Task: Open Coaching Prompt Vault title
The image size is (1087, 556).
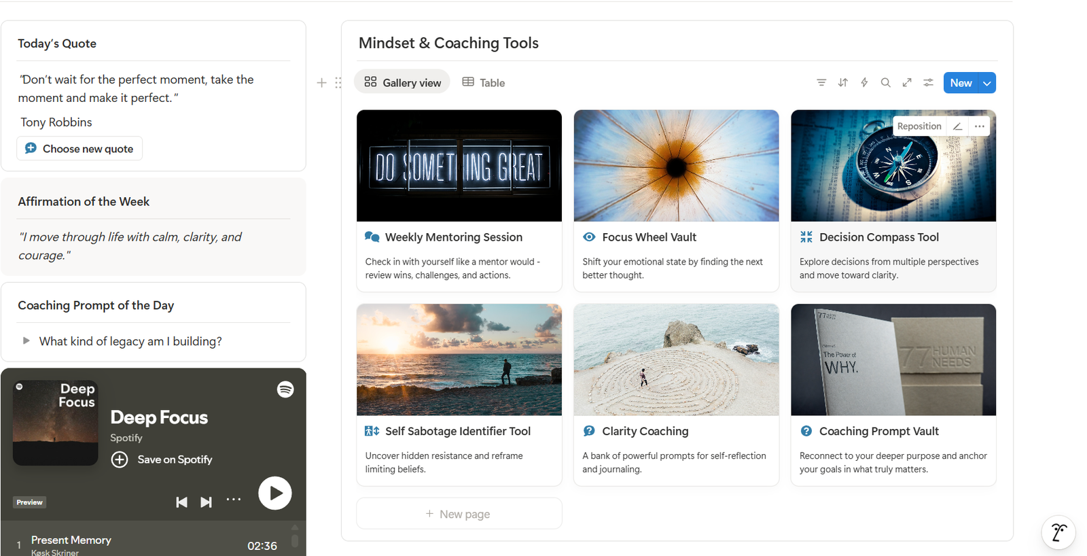Action: tap(879, 431)
